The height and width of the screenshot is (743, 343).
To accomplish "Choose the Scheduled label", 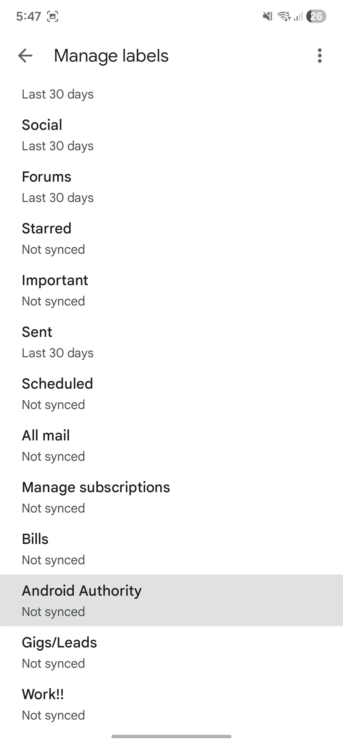I will (171, 394).
